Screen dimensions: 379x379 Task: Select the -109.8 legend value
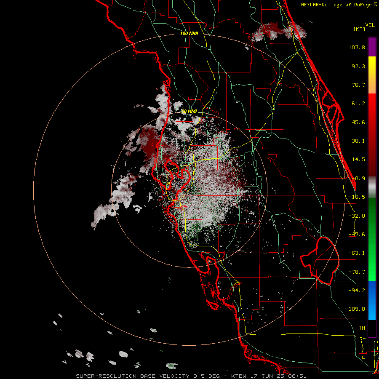355,309
